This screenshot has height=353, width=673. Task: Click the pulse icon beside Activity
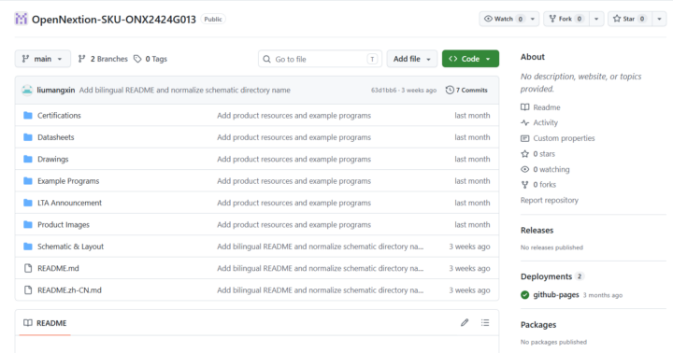pyautogui.click(x=525, y=122)
